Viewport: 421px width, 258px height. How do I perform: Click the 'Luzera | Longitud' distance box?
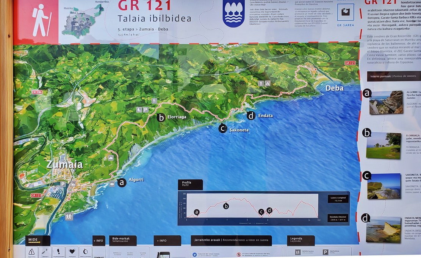click(338, 199)
